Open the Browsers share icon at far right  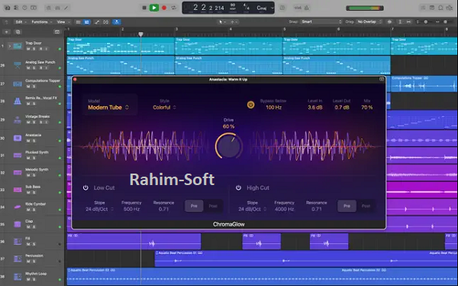[450, 8]
